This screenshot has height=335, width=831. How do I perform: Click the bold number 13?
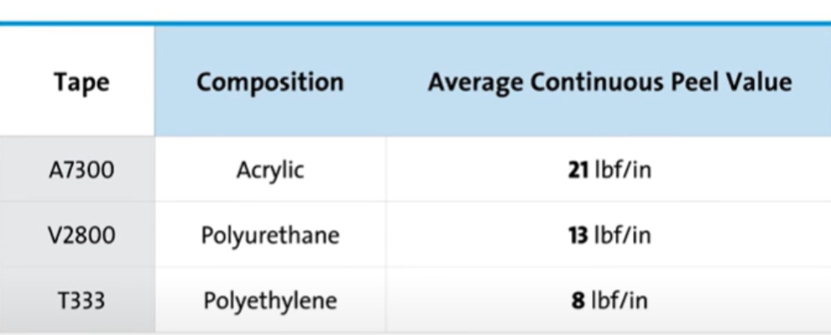pyautogui.click(x=579, y=236)
